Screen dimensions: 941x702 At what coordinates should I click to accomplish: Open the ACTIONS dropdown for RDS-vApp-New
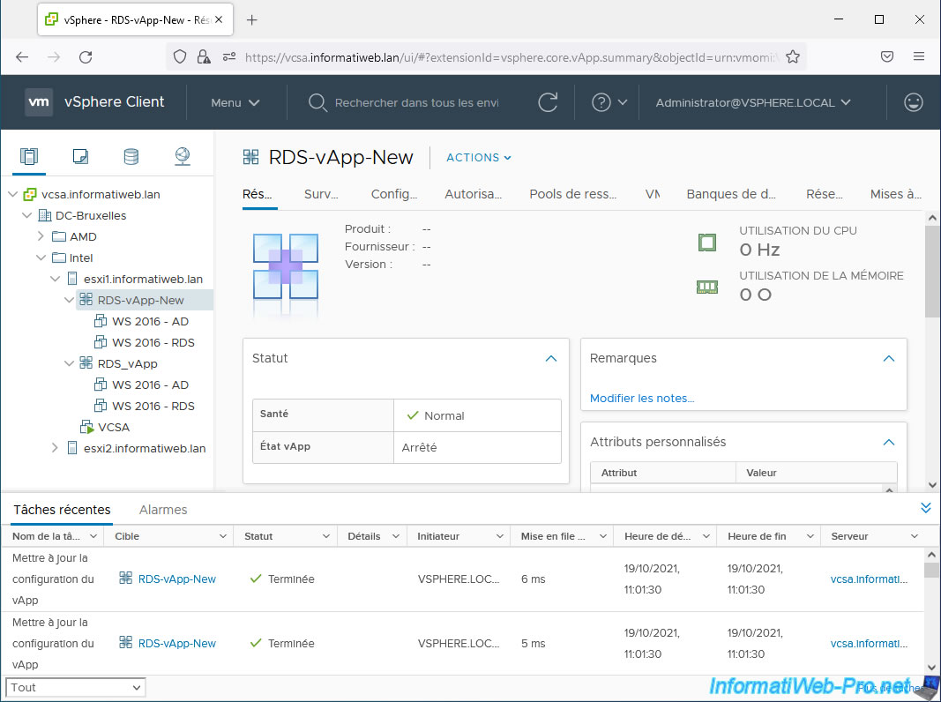click(x=479, y=157)
